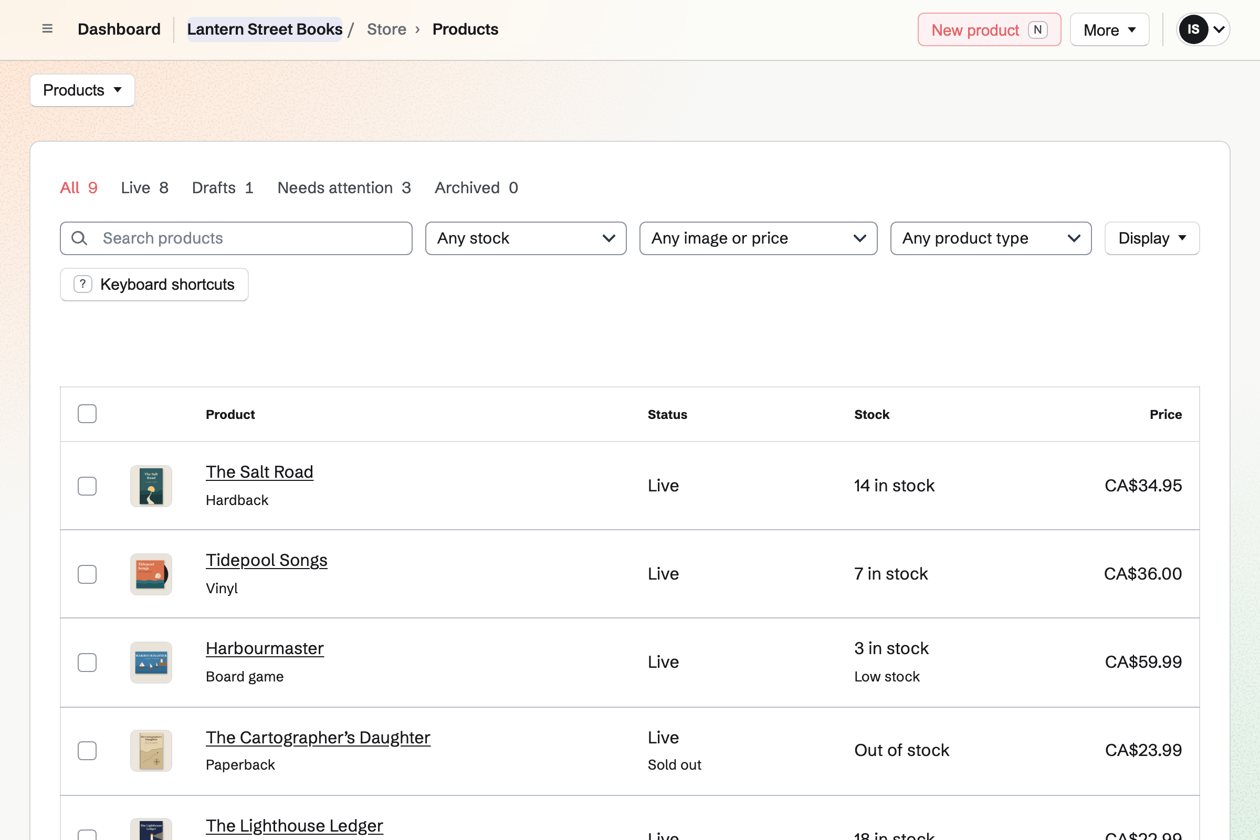Expand the Display options dropdown
Image resolution: width=1260 pixels, height=840 pixels.
[x=1152, y=238]
